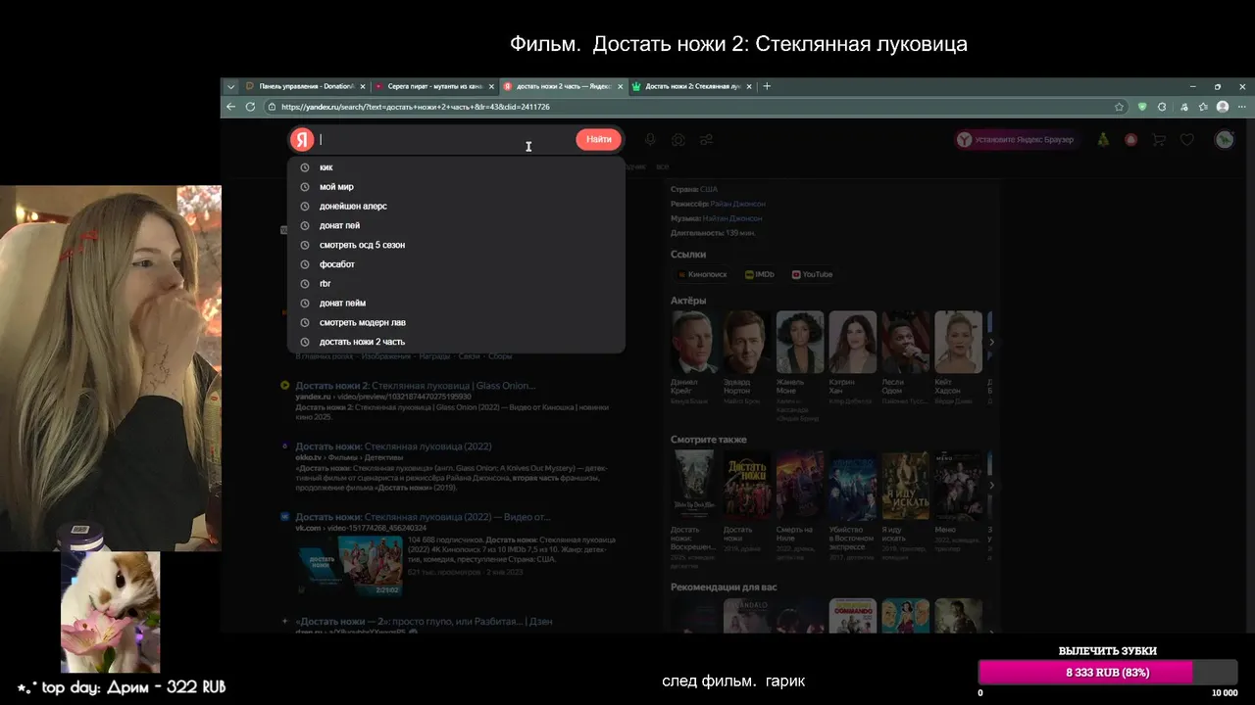Screen dimensions: 1255x705
Task: Select suggestion 'донат пейм'
Action: [x=456, y=304]
